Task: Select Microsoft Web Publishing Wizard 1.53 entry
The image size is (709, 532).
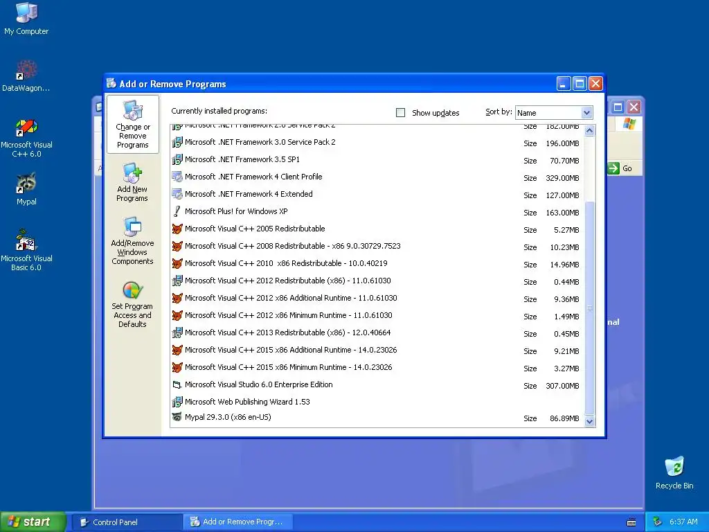Action: click(x=377, y=402)
